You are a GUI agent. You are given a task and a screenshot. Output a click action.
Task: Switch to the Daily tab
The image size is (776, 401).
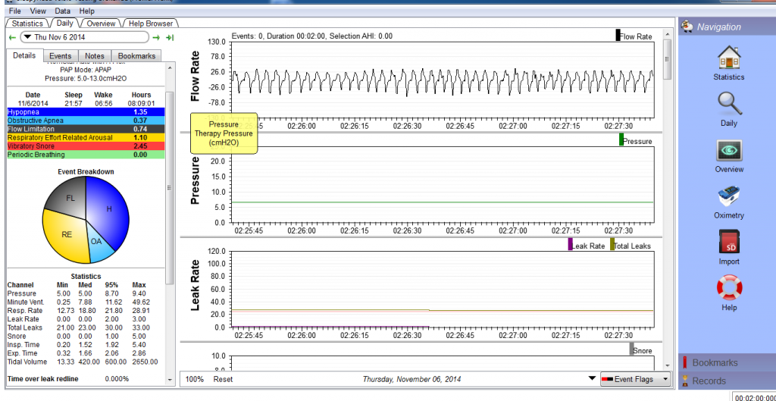coord(65,23)
